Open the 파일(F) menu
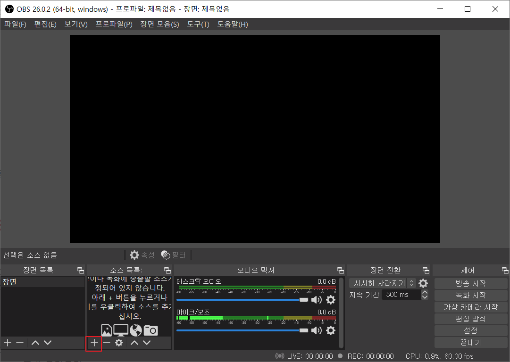 tap(15, 25)
